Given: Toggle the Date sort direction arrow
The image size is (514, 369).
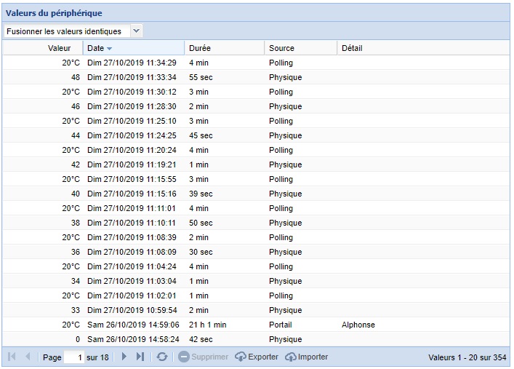Looking at the screenshot, I should click(x=110, y=49).
